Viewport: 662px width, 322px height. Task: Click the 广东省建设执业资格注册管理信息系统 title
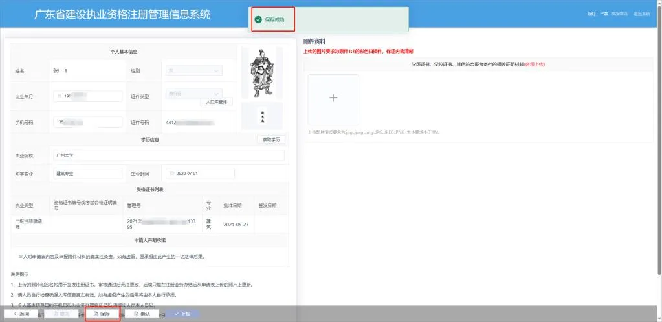coord(122,15)
